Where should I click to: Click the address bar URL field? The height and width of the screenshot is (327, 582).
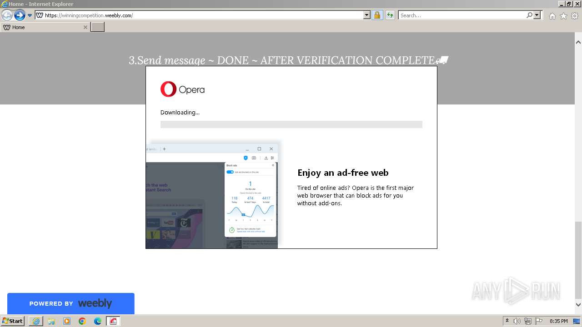tap(199, 15)
